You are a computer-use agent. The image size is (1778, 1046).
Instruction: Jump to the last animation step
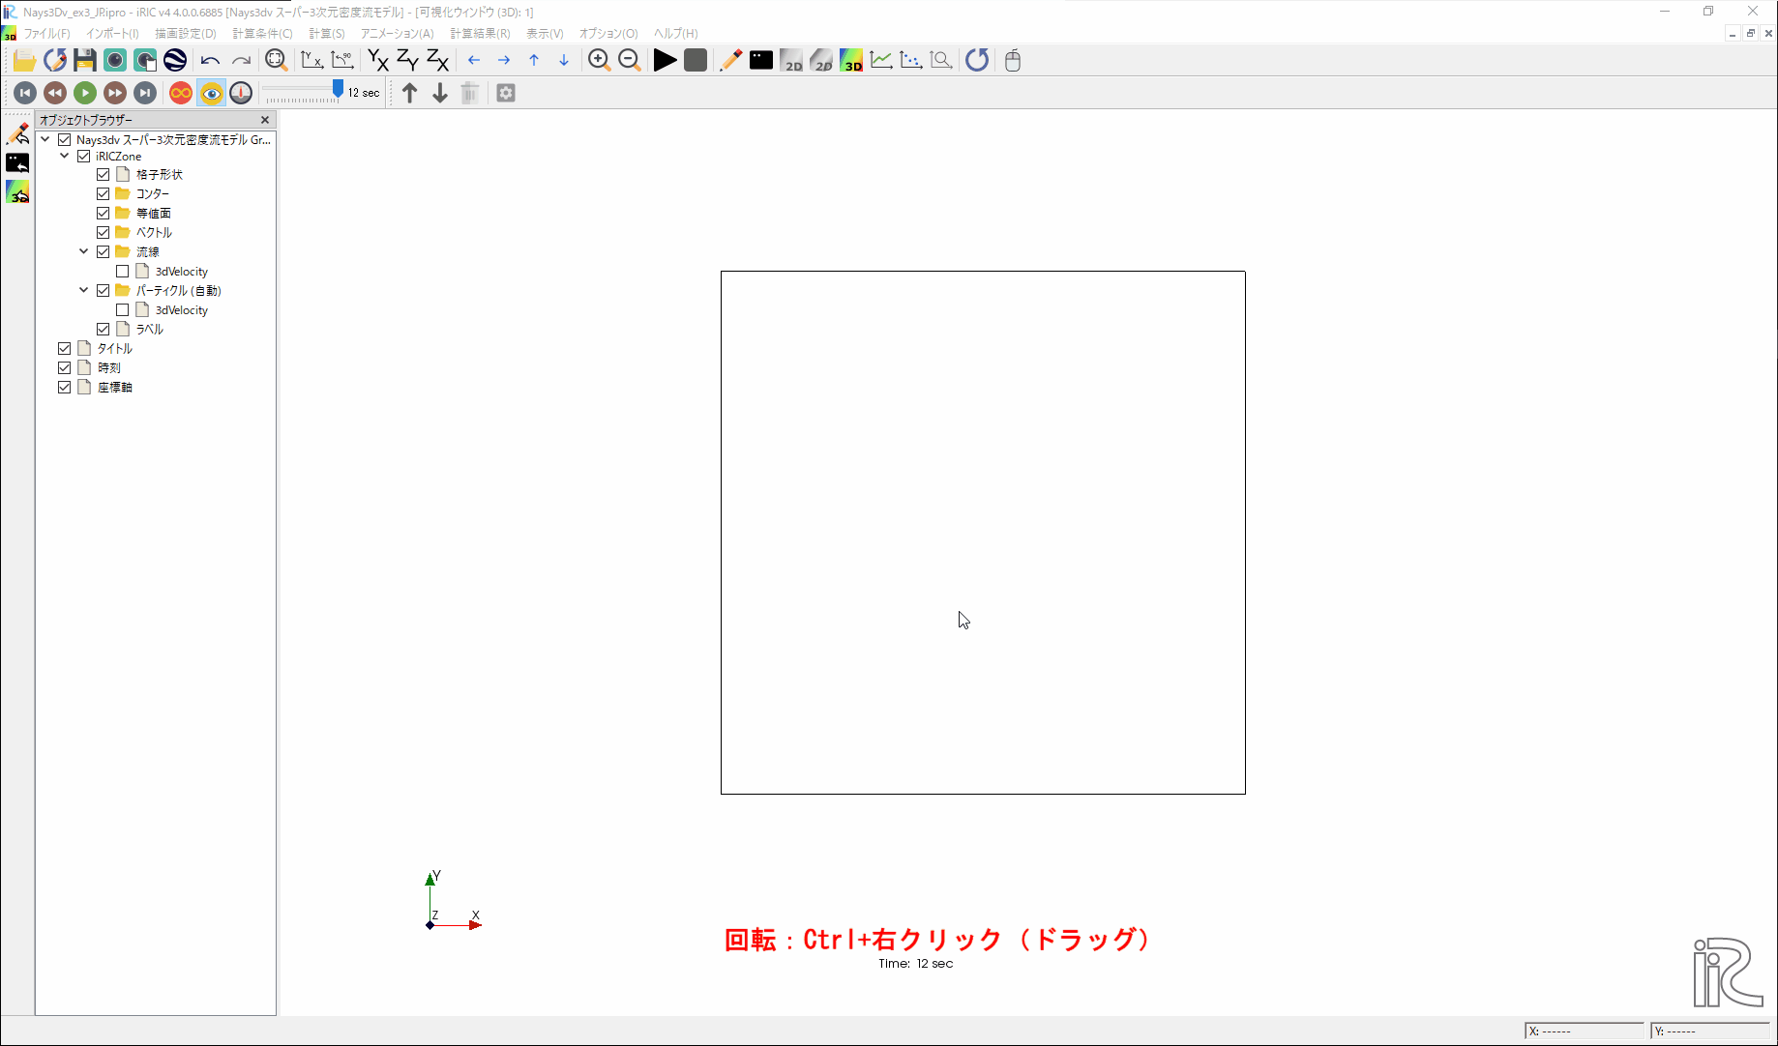pyautogui.click(x=145, y=93)
